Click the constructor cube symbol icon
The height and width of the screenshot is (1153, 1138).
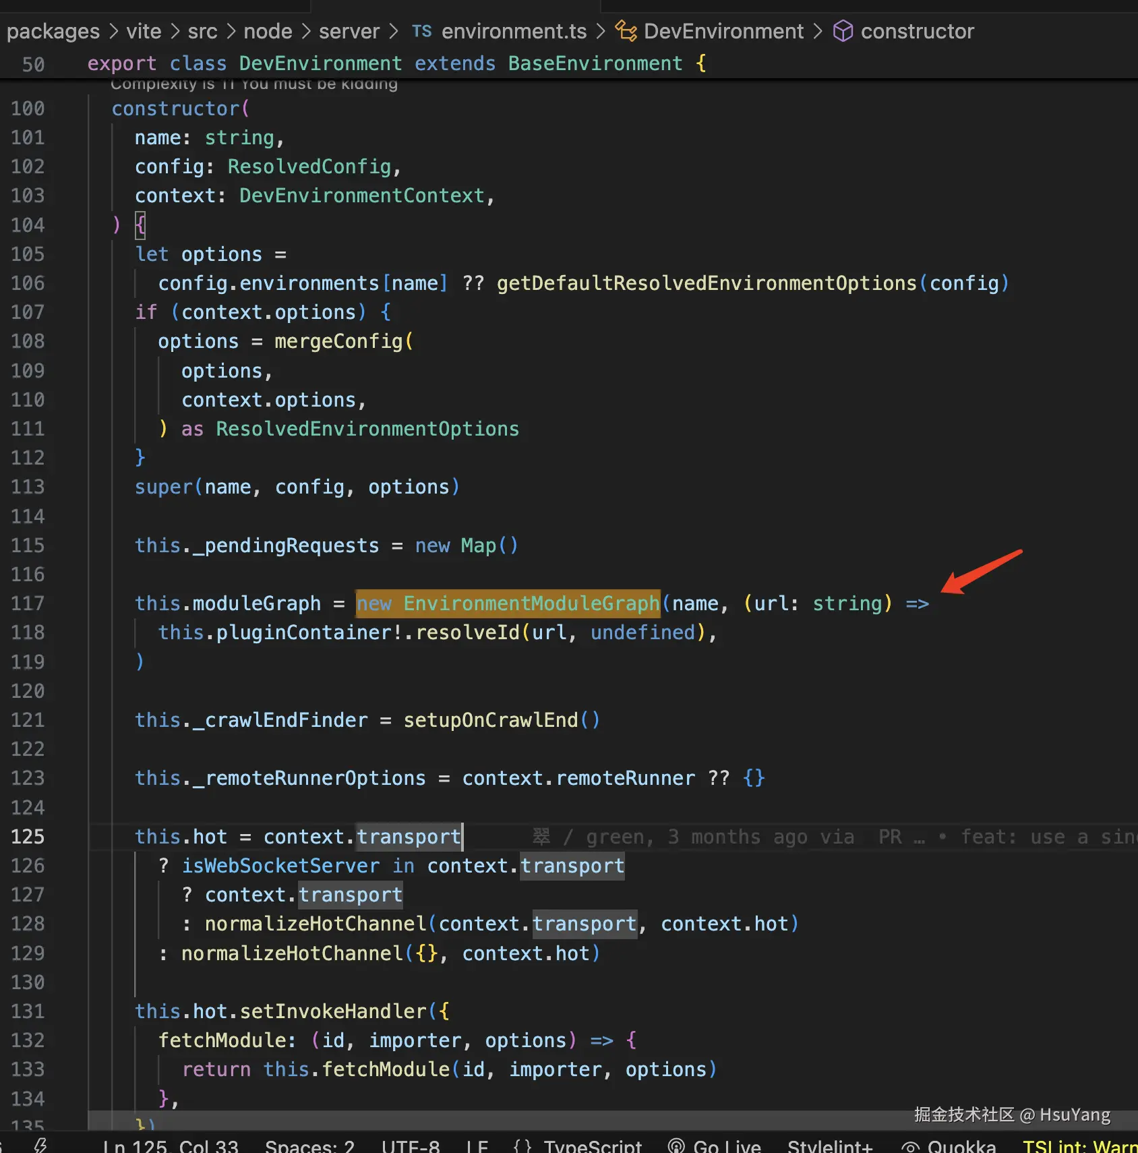843,31
